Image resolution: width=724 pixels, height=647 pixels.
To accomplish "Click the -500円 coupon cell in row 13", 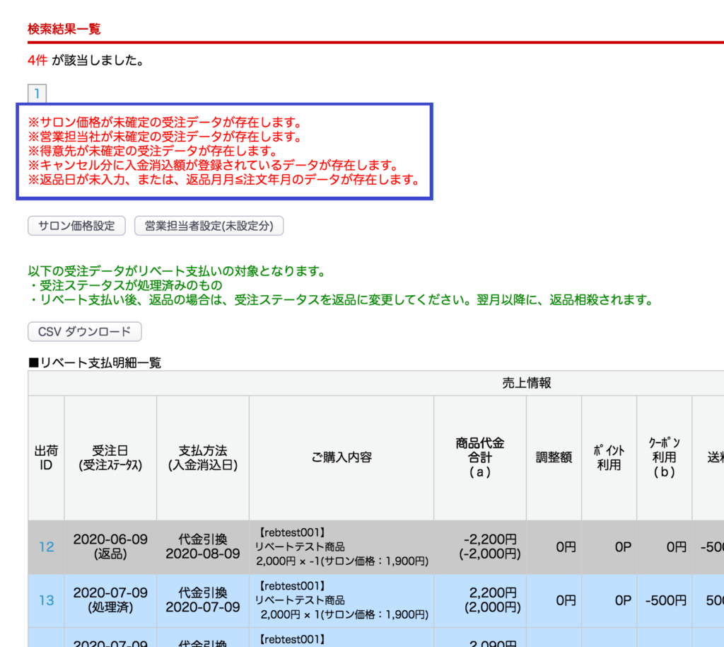I will click(x=665, y=600).
